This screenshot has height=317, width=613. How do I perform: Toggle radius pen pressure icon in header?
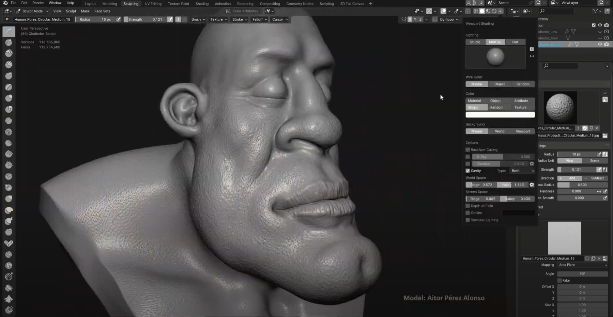pyautogui.click(x=118, y=19)
